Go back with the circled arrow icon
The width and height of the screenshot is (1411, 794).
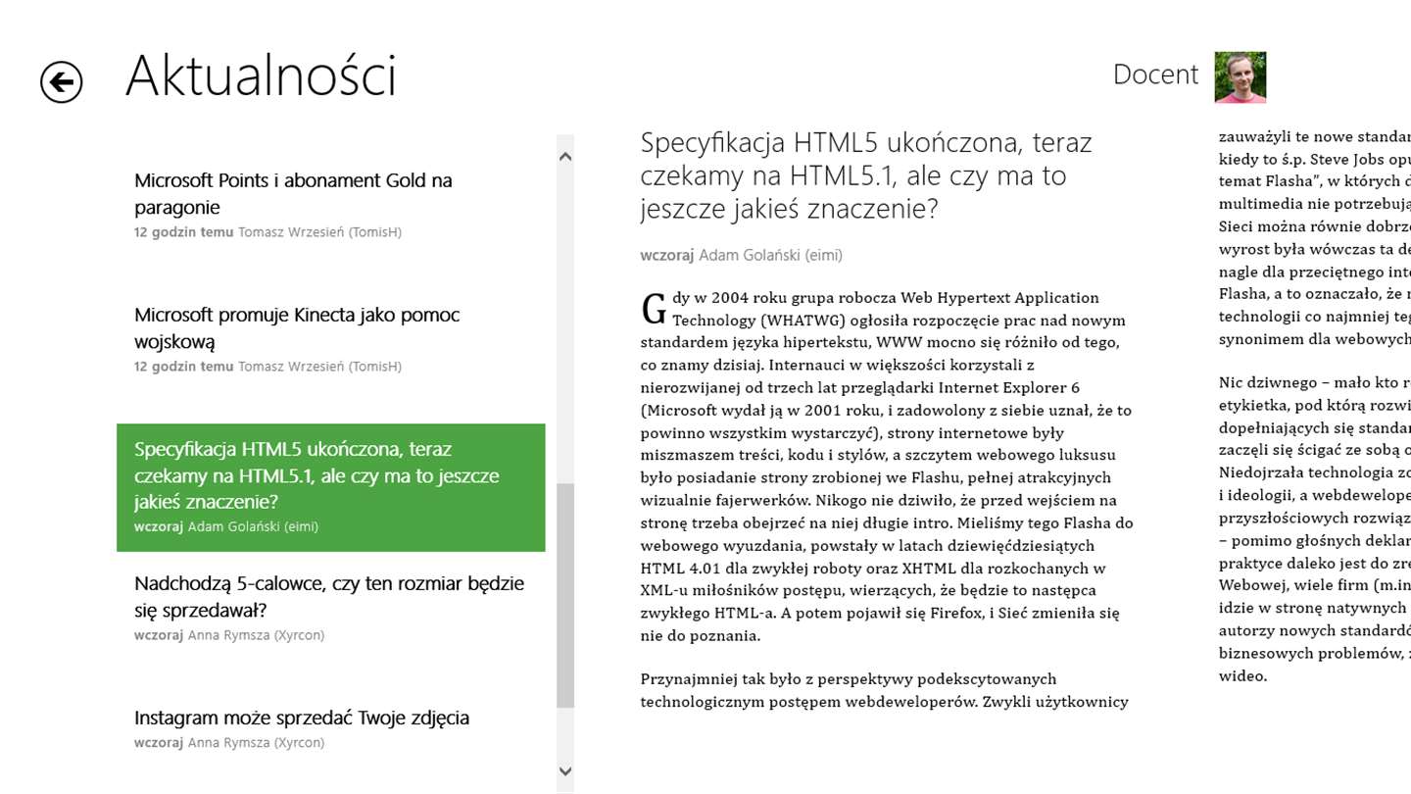[62, 81]
